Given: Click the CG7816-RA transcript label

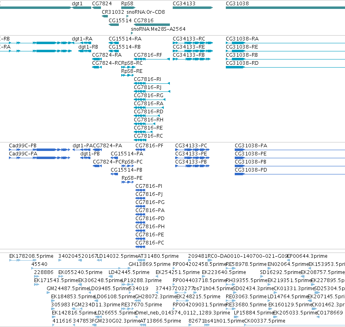Looking at the screenshot, I should click(x=148, y=104).
